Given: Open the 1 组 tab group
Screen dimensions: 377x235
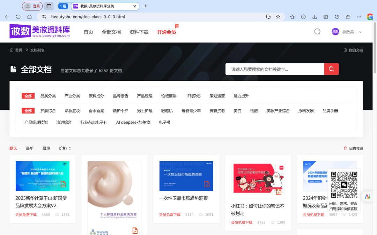Looking at the screenshot, I should click(63, 6).
